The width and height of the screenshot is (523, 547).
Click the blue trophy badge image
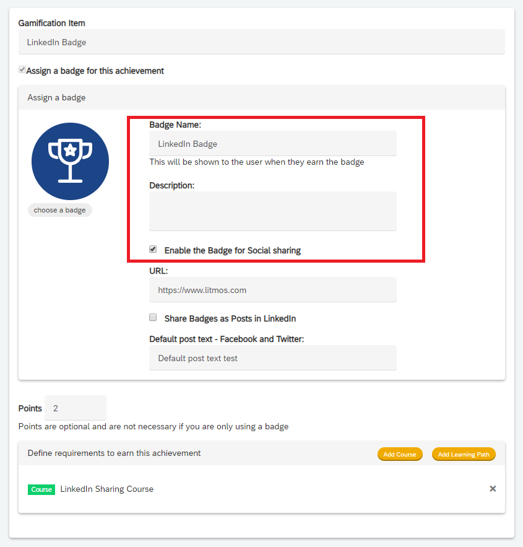pos(70,161)
